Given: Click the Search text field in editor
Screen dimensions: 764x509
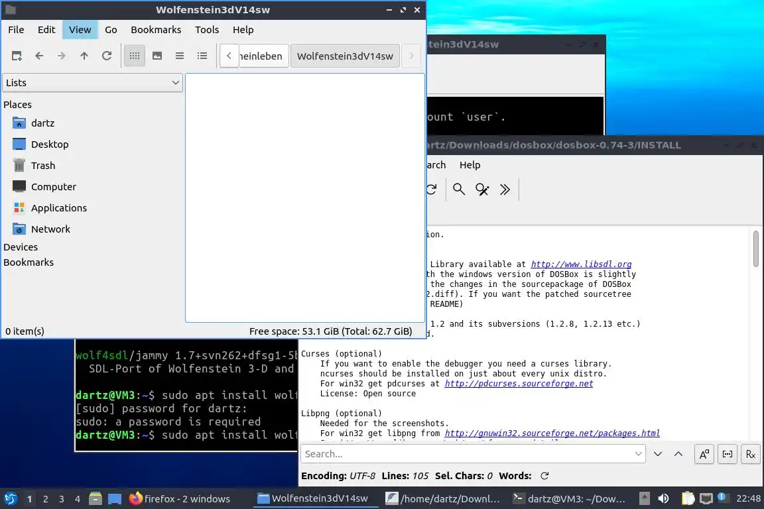Looking at the screenshot, I should (x=466, y=454).
